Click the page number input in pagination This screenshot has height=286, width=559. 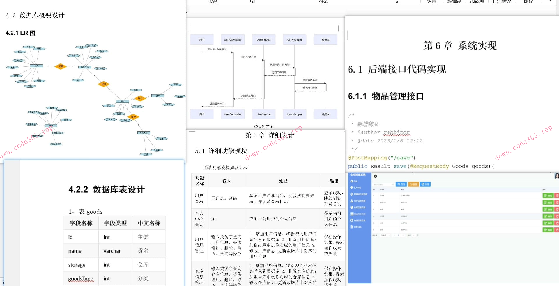[x=414, y=235]
